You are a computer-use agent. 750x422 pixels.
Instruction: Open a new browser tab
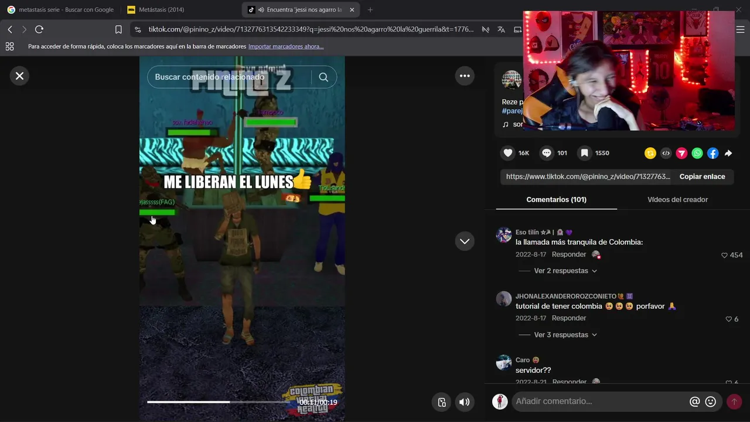370,10
